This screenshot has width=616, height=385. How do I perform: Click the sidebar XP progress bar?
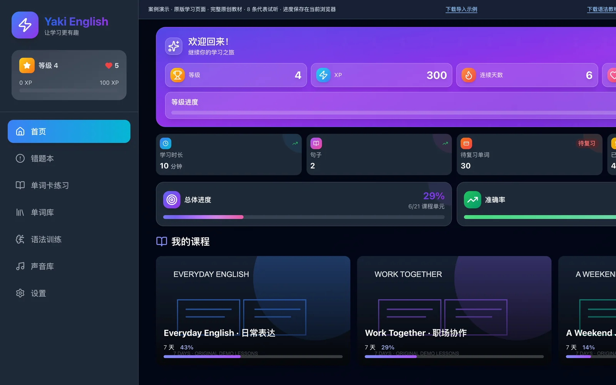pyautogui.click(x=69, y=91)
